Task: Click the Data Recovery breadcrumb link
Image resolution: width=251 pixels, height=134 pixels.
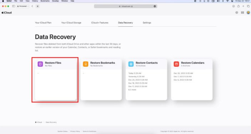Action: 51,122
